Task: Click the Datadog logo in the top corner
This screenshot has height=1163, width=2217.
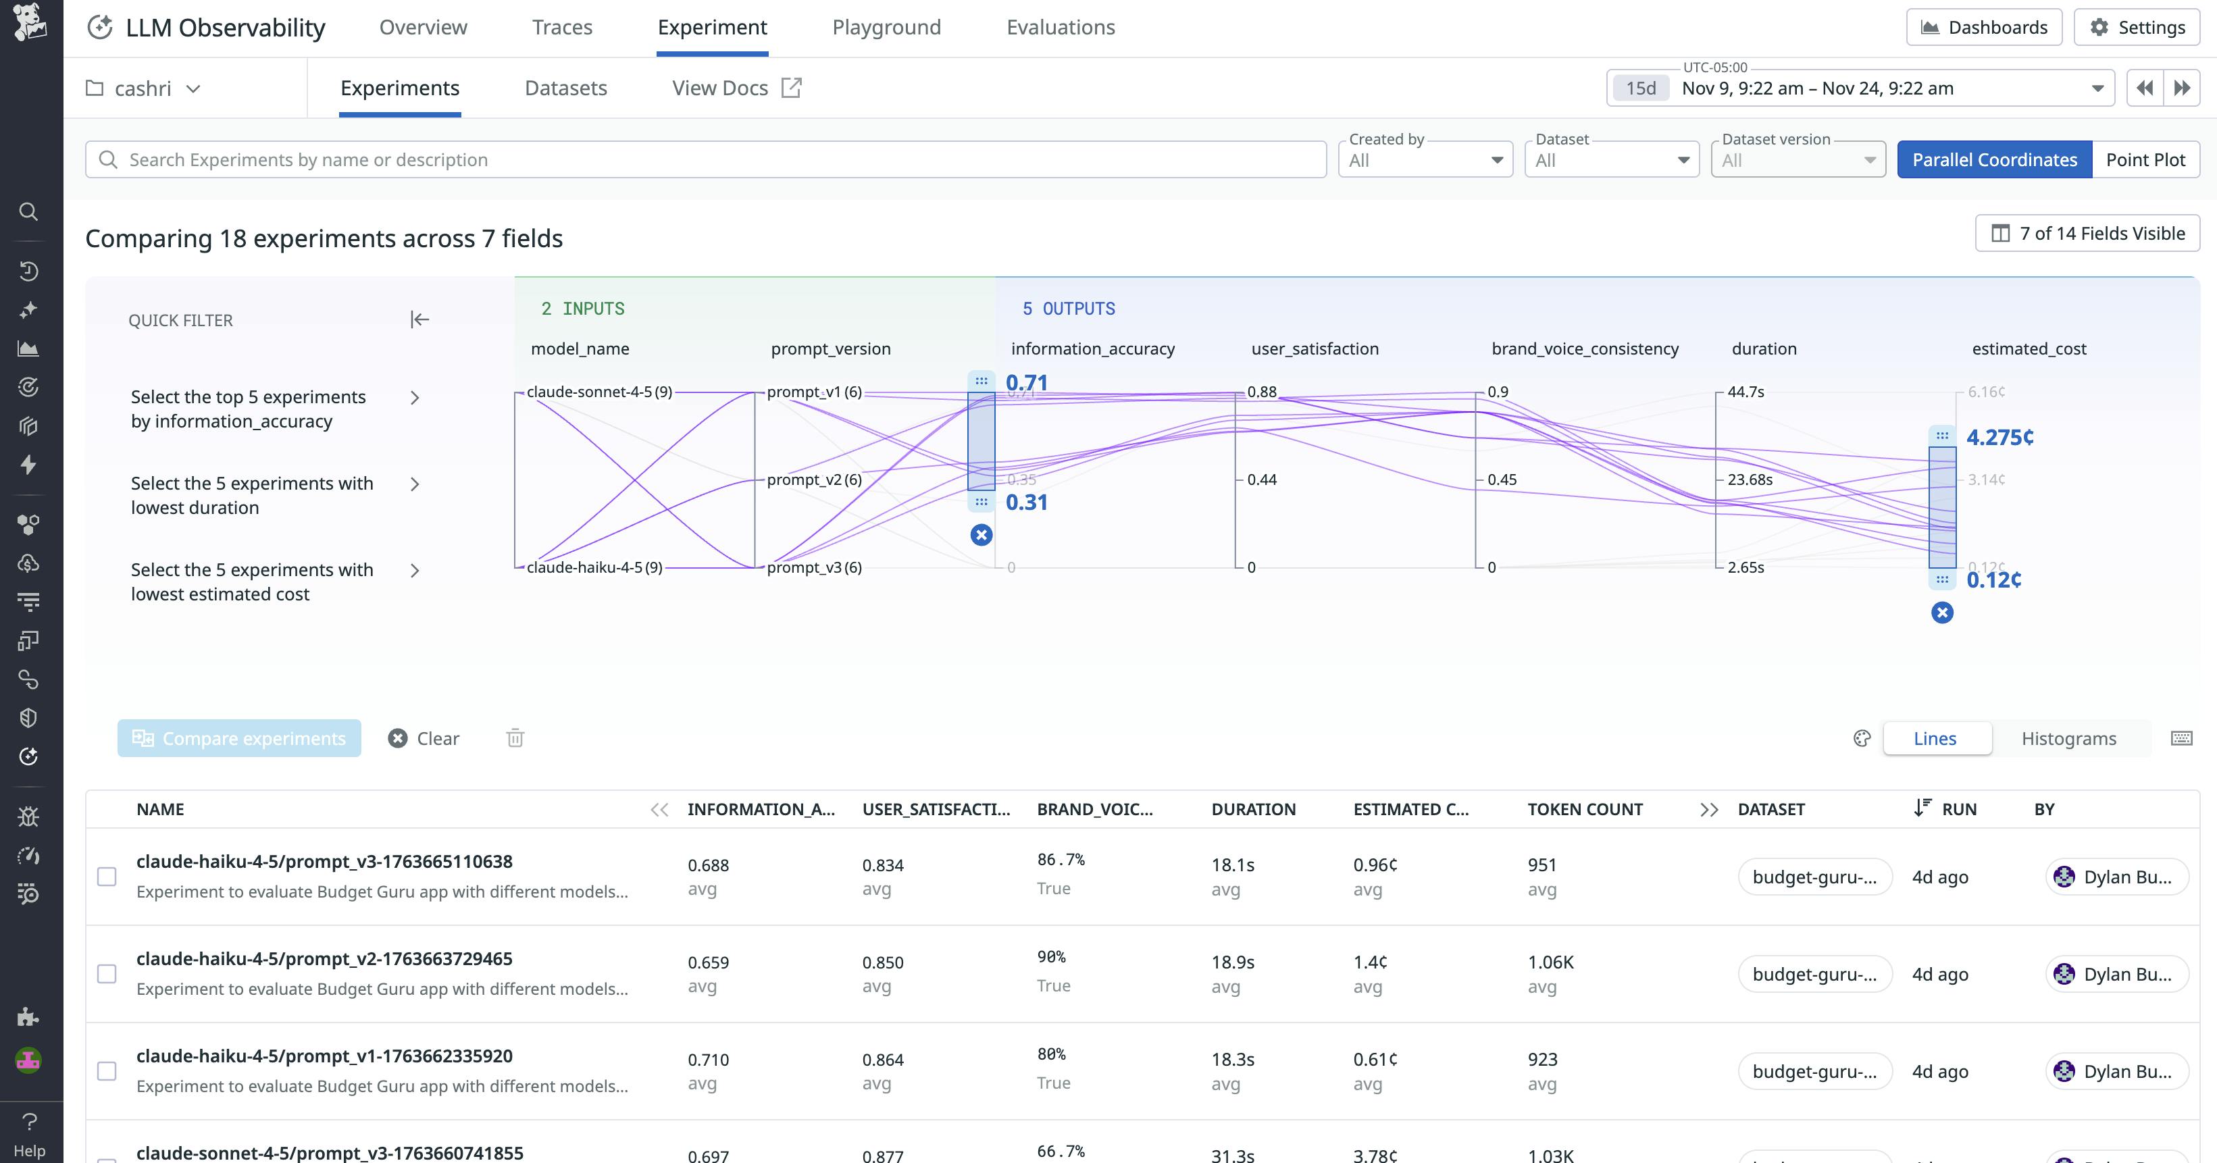Action: click(x=29, y=24)
